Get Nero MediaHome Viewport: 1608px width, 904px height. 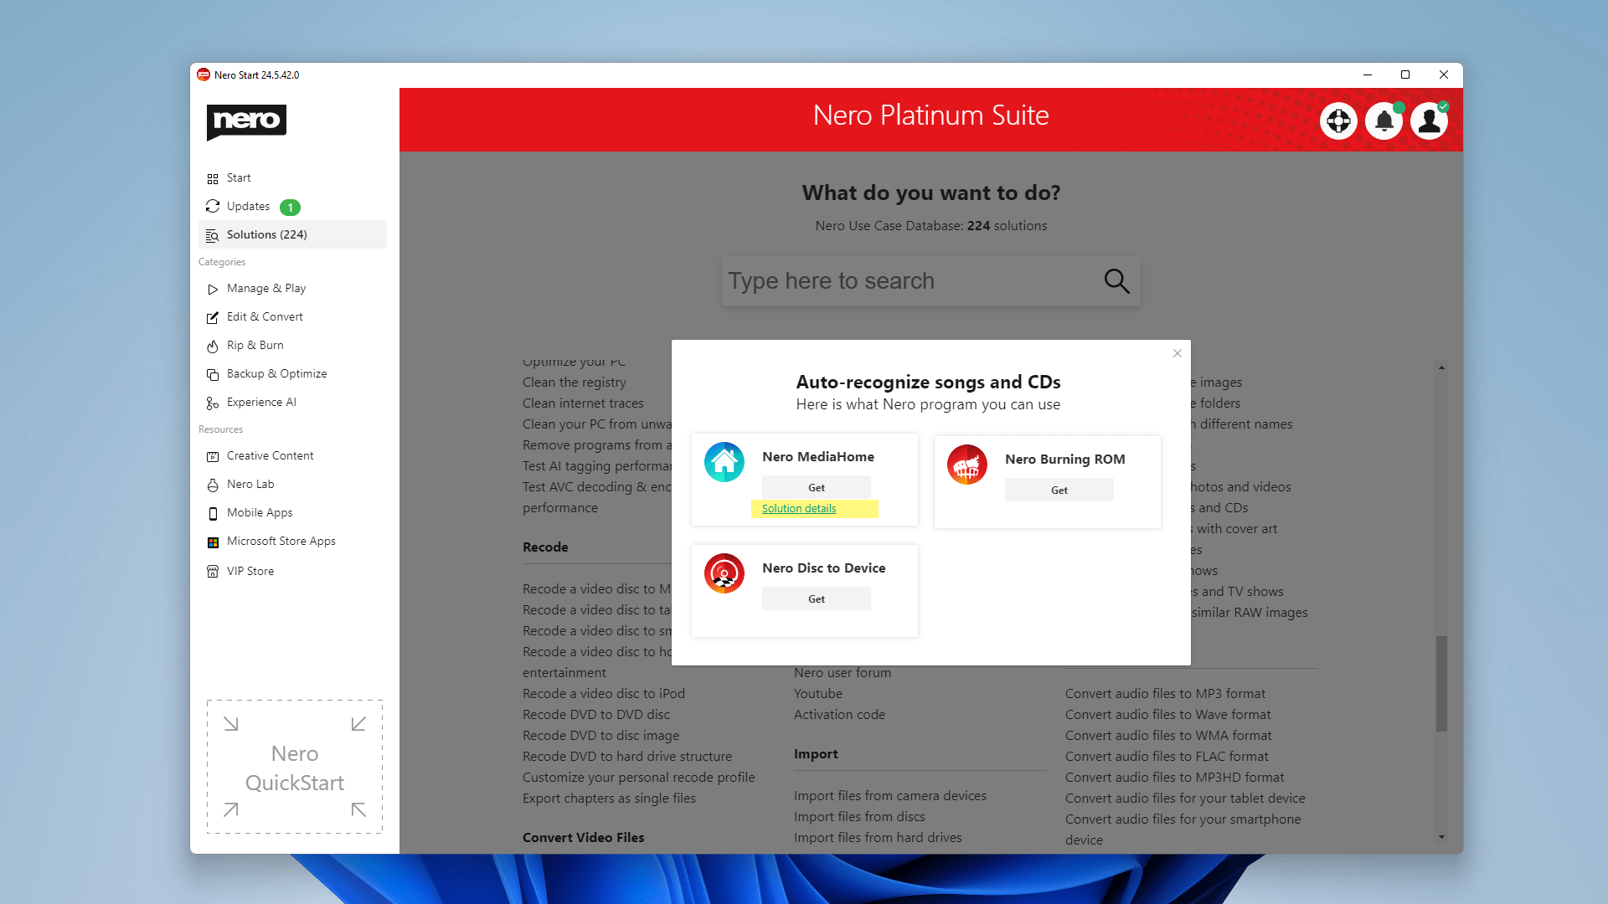(x=816, y=487)
